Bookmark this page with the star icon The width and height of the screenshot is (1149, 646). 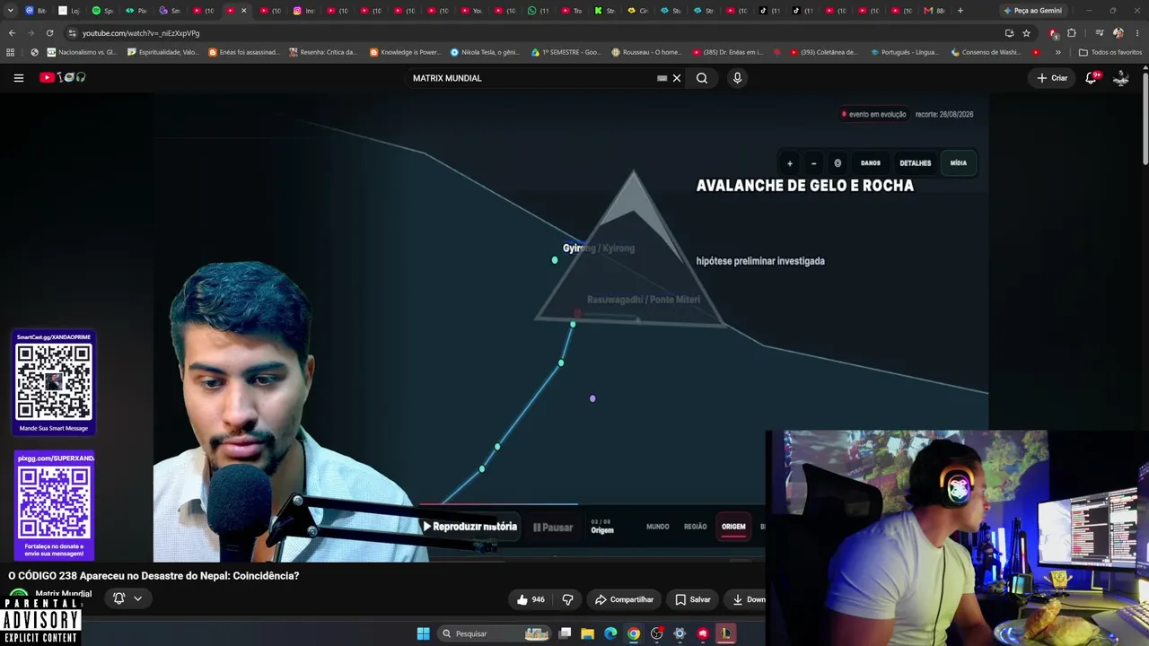(x=1026, y=33)
